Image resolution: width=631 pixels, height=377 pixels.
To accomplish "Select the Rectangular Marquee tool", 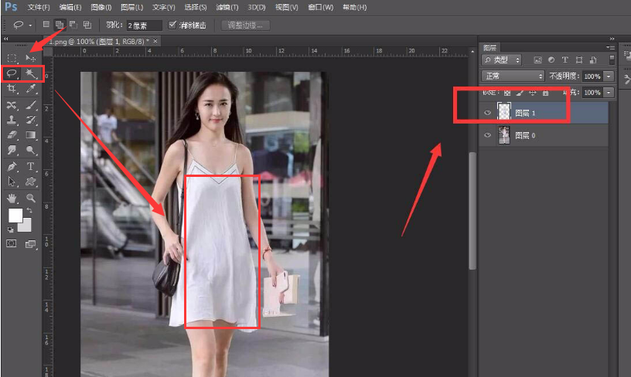I will click(12, 58).
